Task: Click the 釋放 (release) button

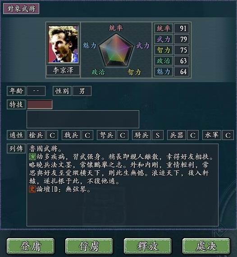Action: 148,246
